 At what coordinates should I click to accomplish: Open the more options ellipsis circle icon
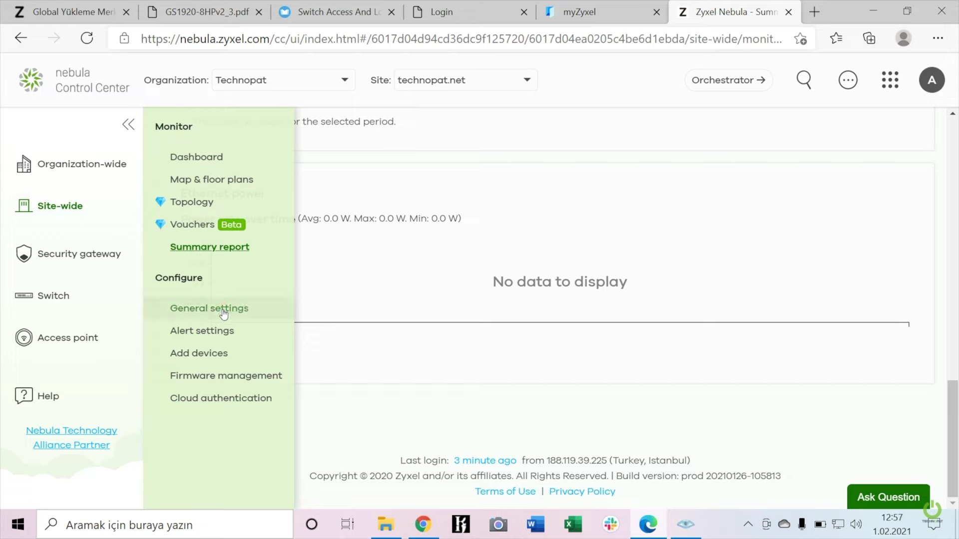[848, 80]
